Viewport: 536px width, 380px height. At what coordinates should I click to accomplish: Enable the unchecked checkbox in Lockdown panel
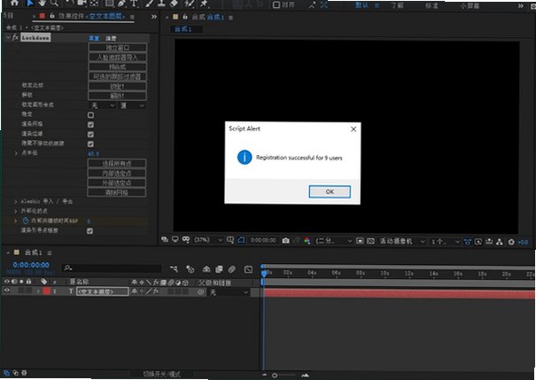pyautogui.click(x=90, y=115)
